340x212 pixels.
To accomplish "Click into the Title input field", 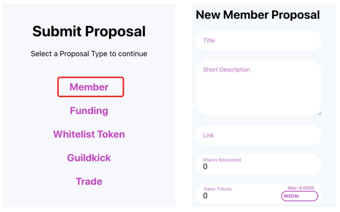I will click(258, 41).
